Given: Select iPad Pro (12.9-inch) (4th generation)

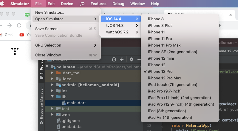Looking at the screenshot, I should (x=180, y=104).
